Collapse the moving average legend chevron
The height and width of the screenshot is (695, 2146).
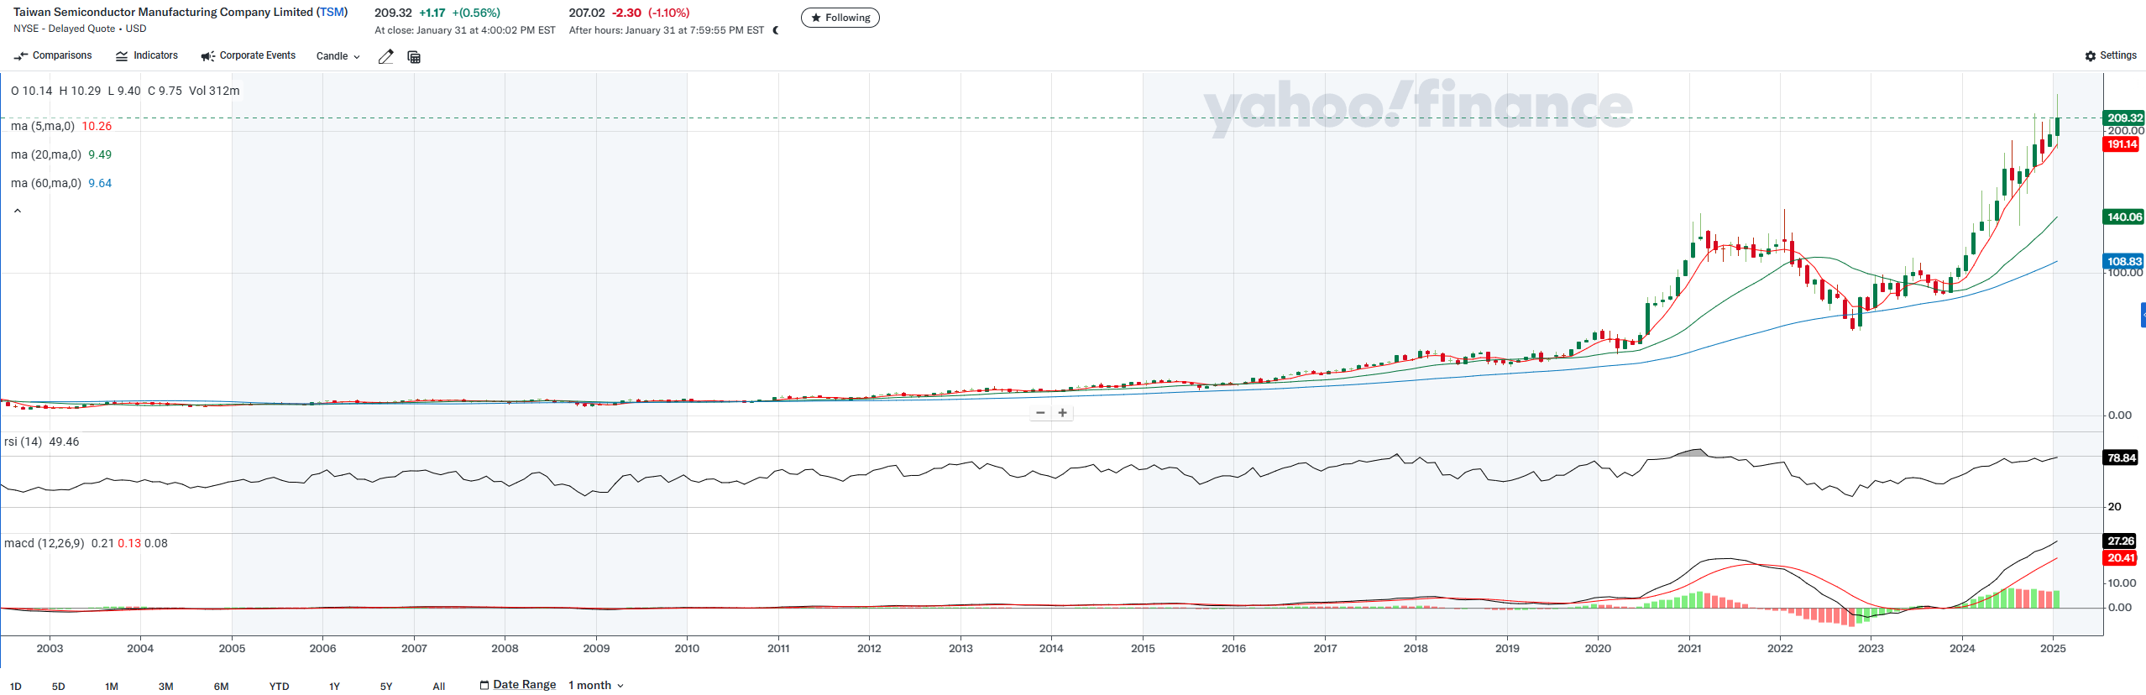click(17, 211)
